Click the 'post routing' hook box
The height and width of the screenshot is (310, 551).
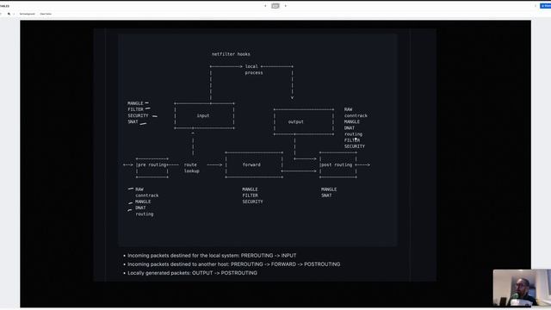[338, 164]
